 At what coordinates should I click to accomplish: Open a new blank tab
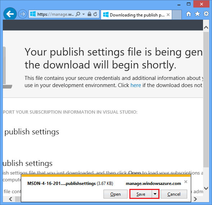(177, 15)
